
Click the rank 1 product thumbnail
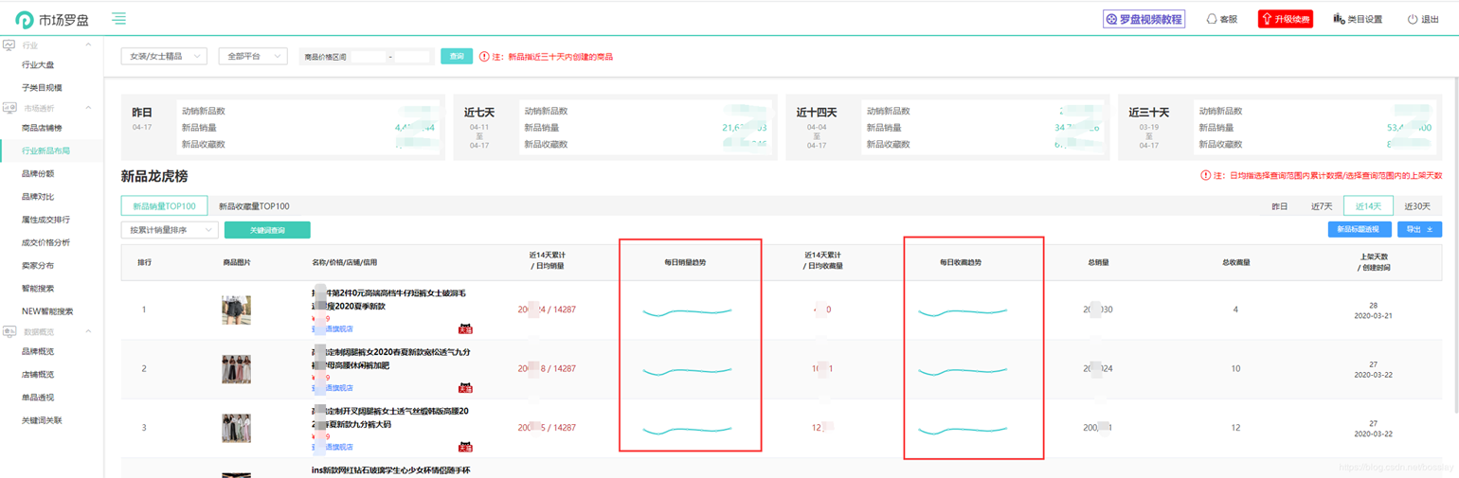pos(236,310)
